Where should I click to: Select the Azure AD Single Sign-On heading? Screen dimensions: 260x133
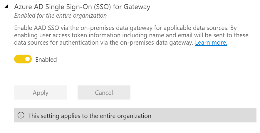[82, 6]
